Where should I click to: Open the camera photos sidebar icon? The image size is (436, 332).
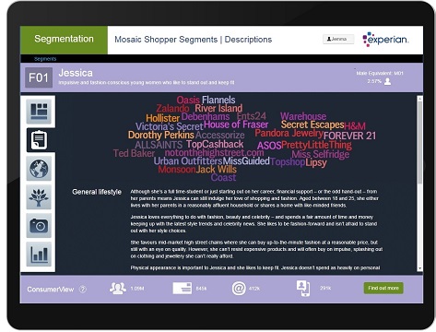tap(39, 226)
